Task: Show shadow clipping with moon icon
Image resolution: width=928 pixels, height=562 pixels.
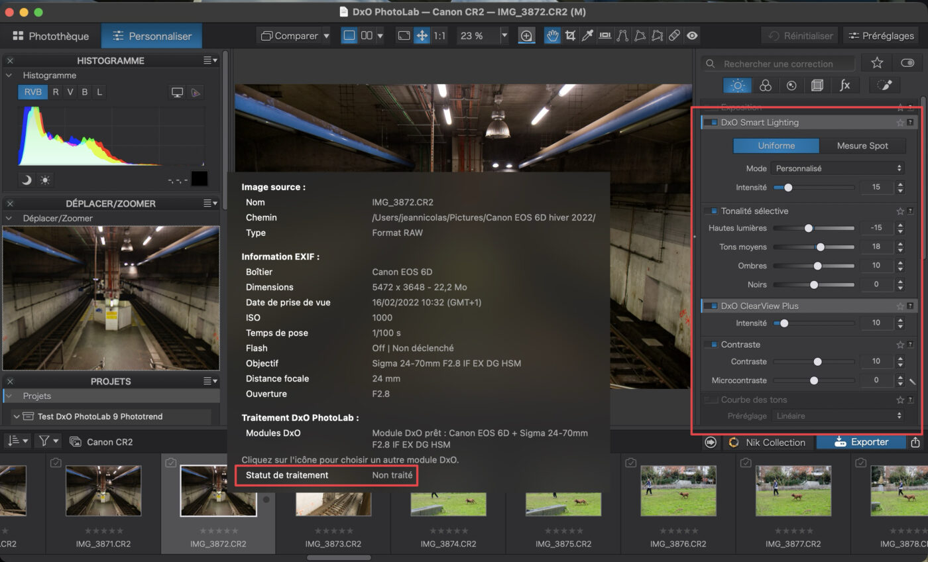Action: tap(27, 180)
